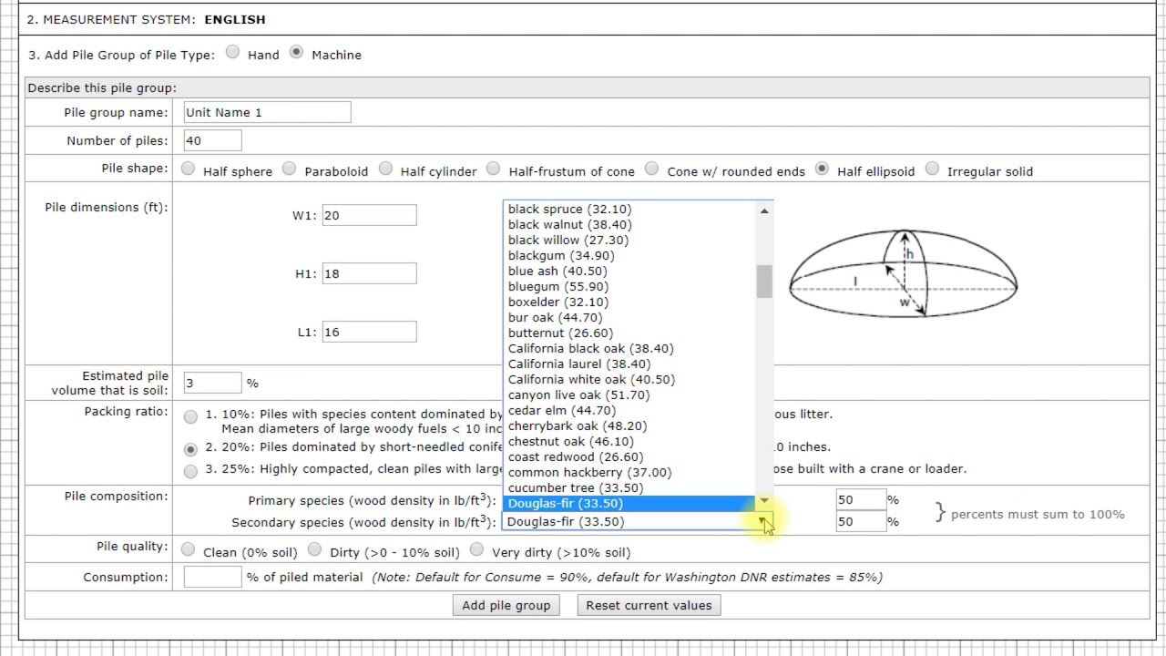This screenshot has width=1166, height=656.
Task: Select highlighted Douglas-fir (33.50) in list
Action: tap(629, 503)
